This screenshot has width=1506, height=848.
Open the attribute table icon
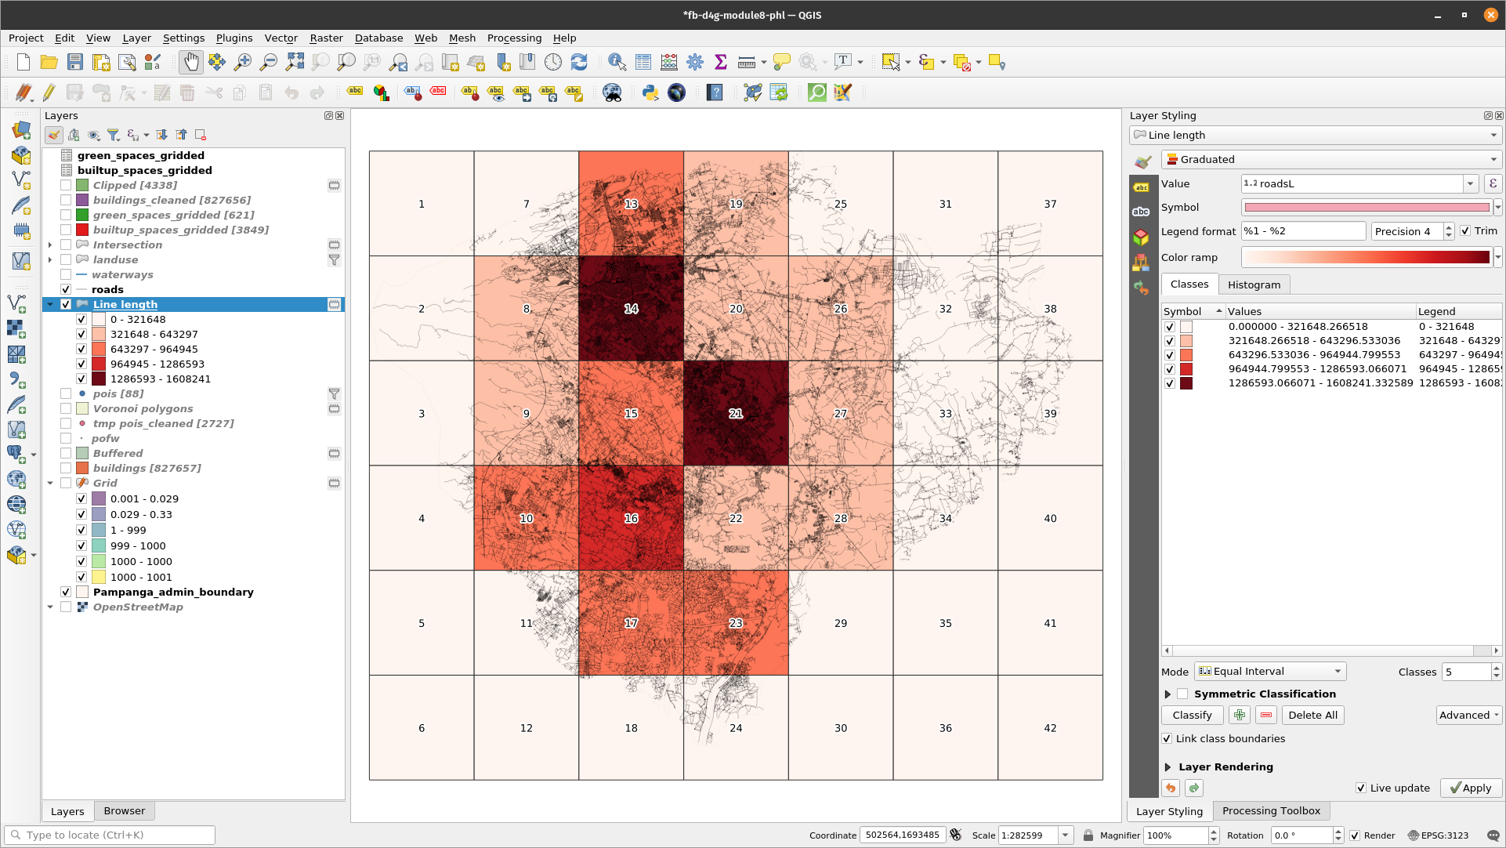tap(643, 62)
